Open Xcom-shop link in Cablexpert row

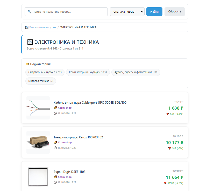coord(65,108)
